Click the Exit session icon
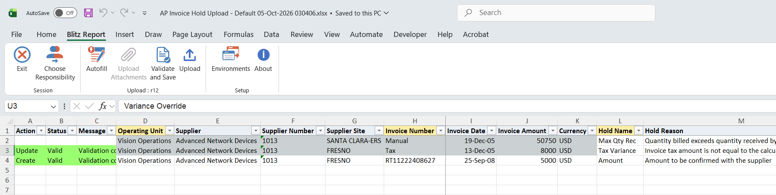The height and width of the screenshot is (195, 776). [x=22, y=55]
